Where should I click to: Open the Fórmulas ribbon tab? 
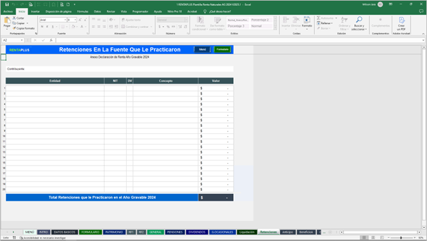point(82,11)
